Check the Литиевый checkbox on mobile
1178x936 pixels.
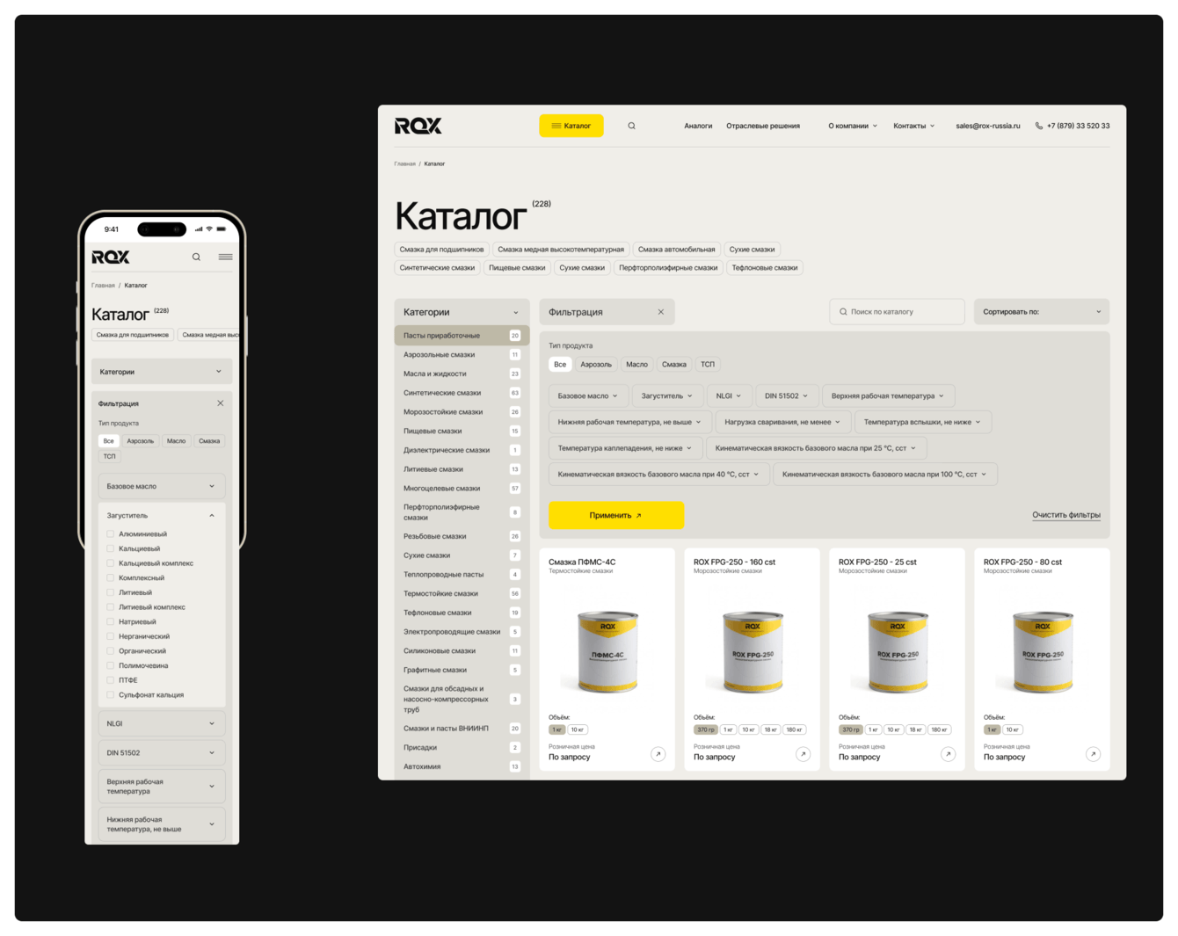point(111,592)
